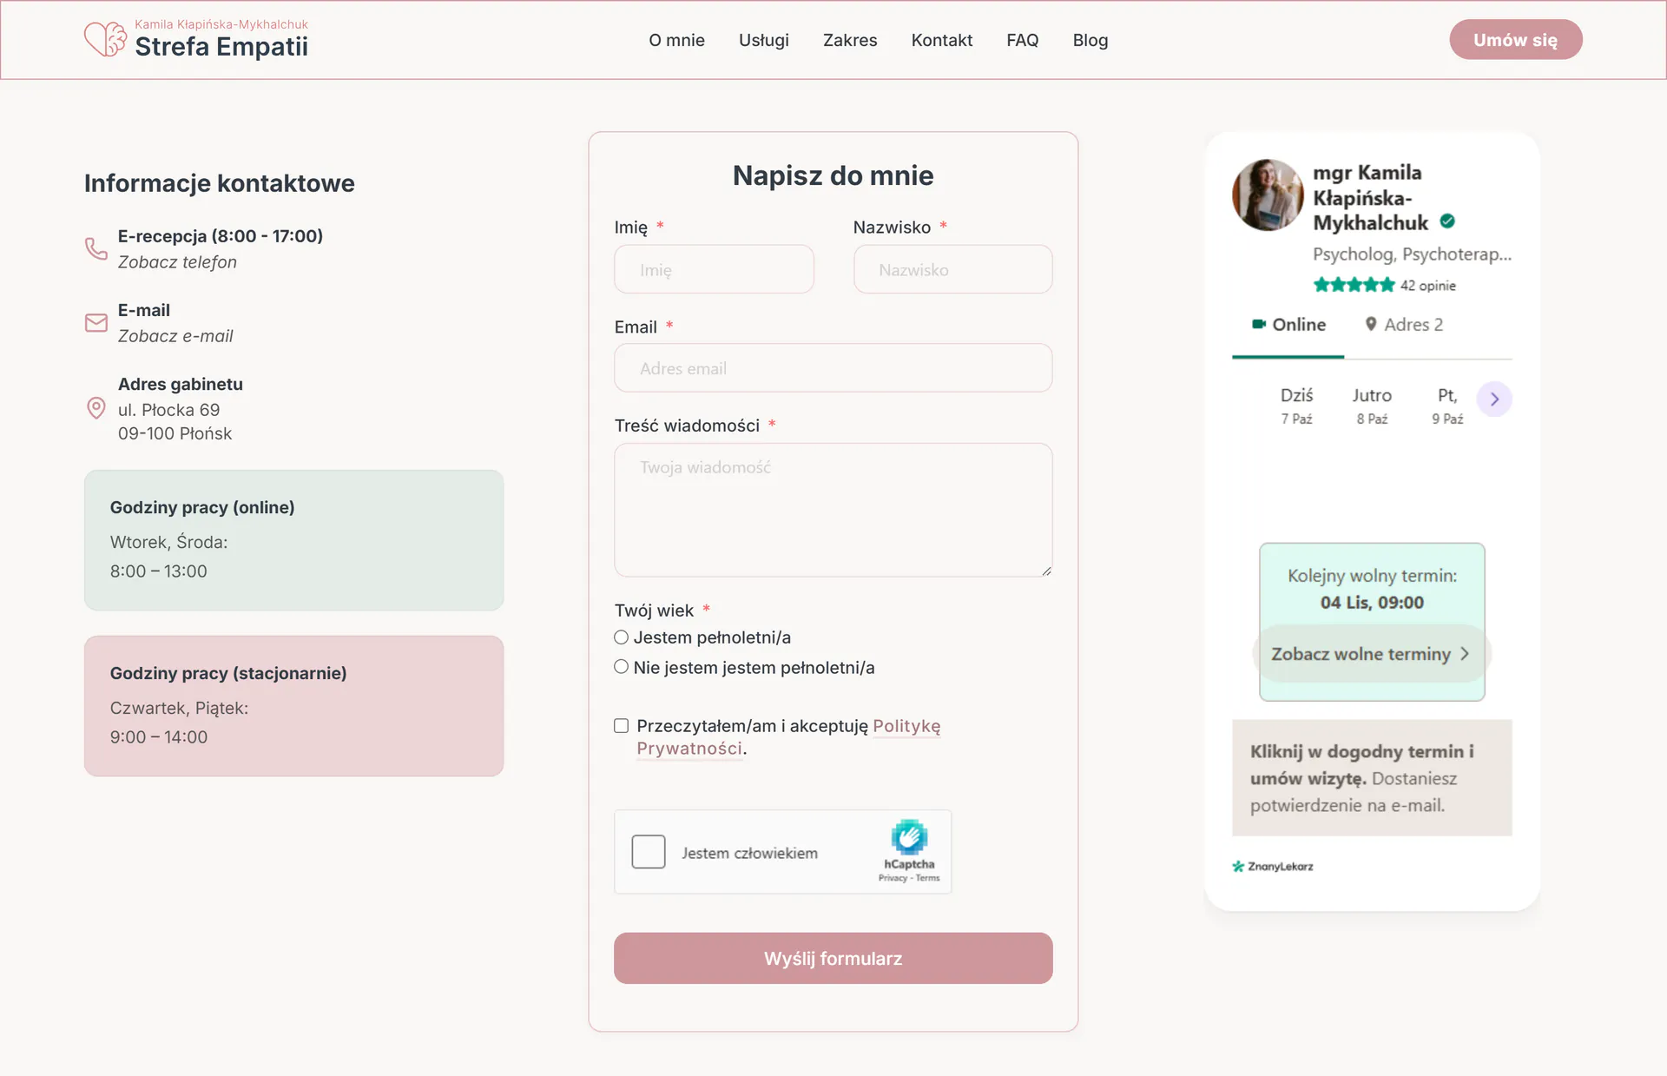
Task: Tick the 'Jestem człowiekiem' captcha checkbox
Action: (649, 852)
